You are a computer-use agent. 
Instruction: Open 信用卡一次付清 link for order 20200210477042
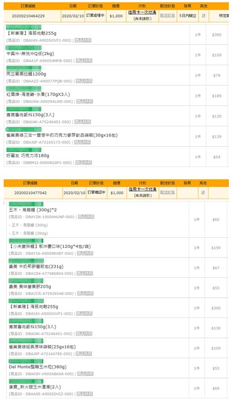142,189
